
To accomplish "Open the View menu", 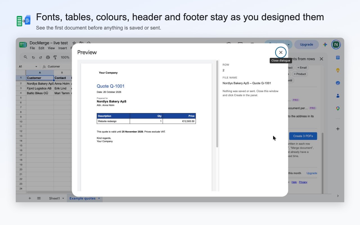I will [51, 48].
